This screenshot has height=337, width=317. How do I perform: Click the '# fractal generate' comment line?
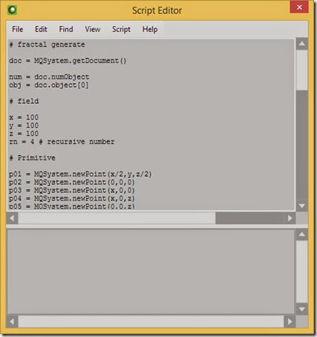(47, 45)
